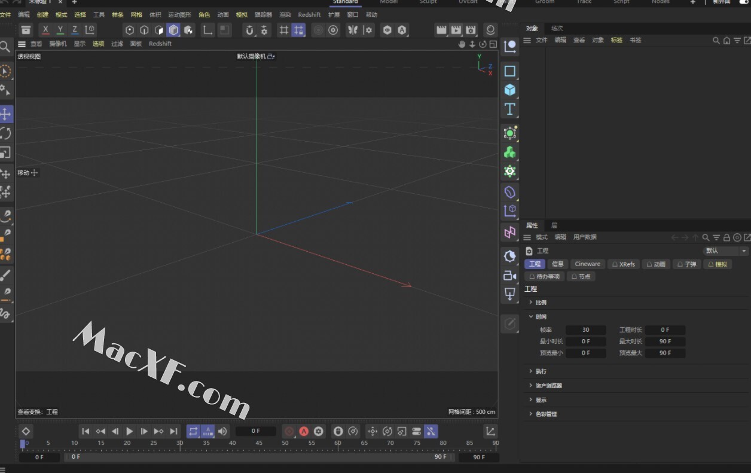
Task: Open the Object Manager hamburger menu
Action: [527, 40]
